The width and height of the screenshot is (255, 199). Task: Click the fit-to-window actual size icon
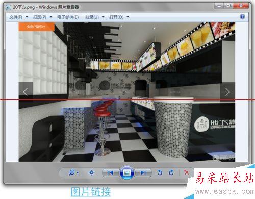91,173
